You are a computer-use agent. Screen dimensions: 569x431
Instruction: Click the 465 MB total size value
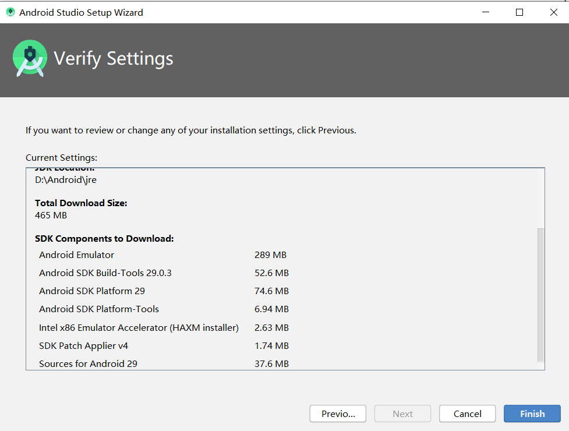51,215
